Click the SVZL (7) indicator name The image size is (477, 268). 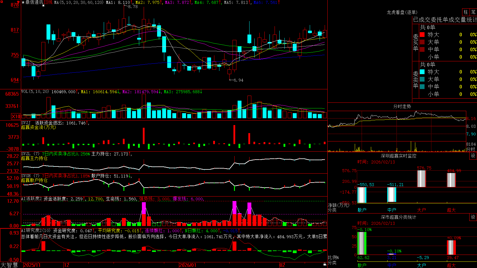[30, 154]
